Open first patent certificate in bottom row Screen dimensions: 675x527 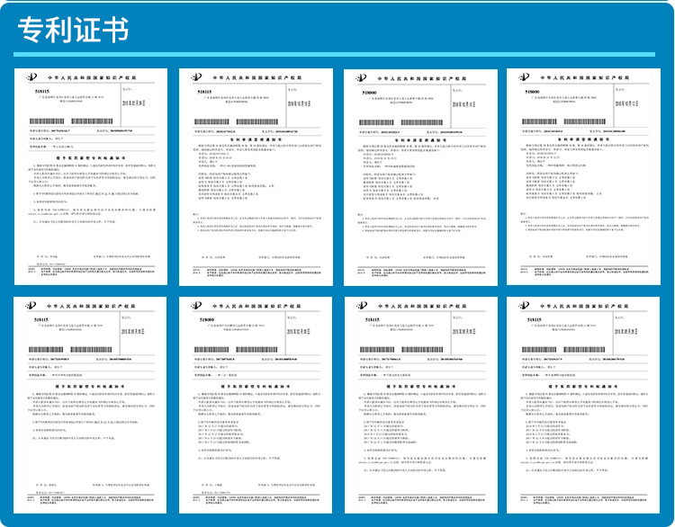coord(90,405)
